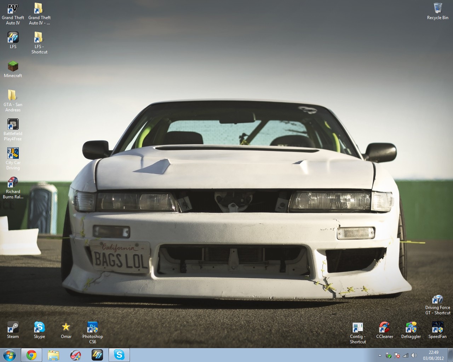The height and width of the screenshot is (362, 453).
Task: Select the Minecraft desktop icon
Action: 13,69
